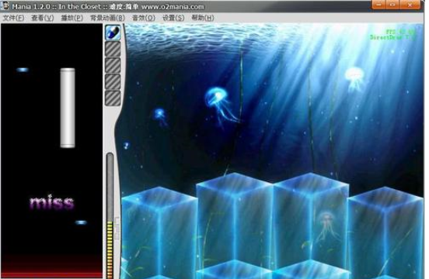Click the pink miss judgment text
The image size is (429, 279).
coord(52,202)
